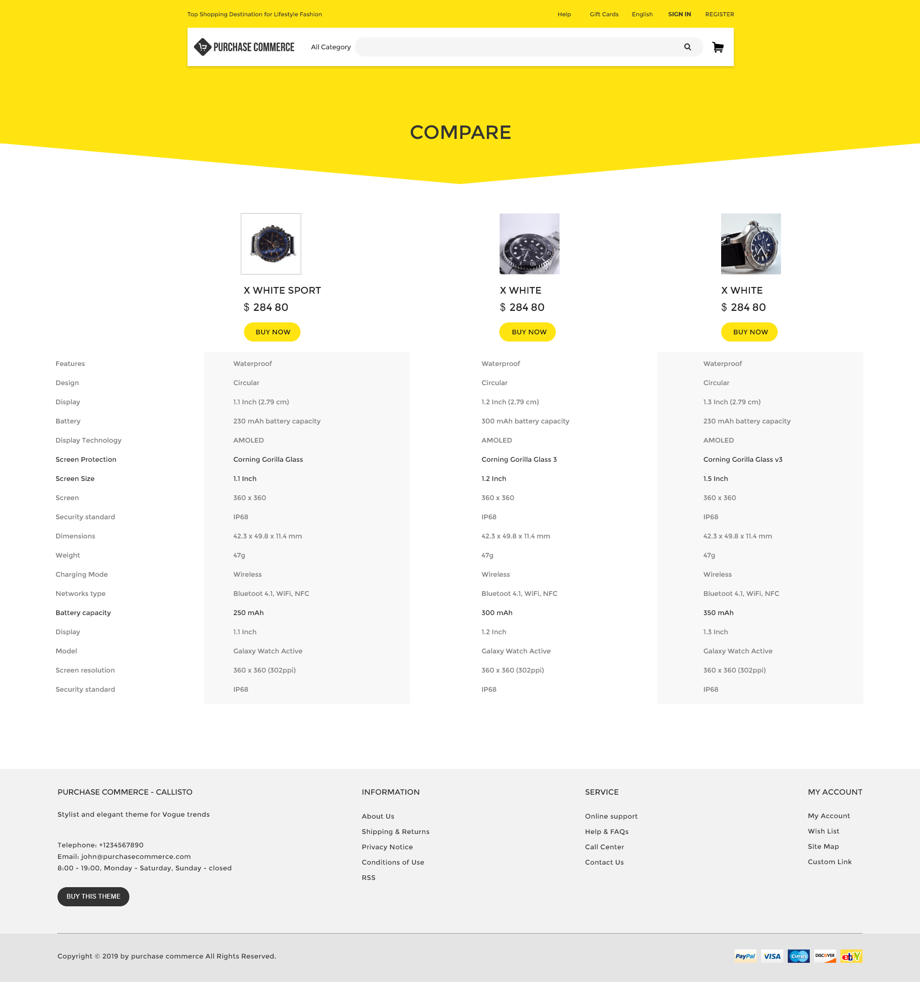Click the About Us link in footer

coord(378,816)
